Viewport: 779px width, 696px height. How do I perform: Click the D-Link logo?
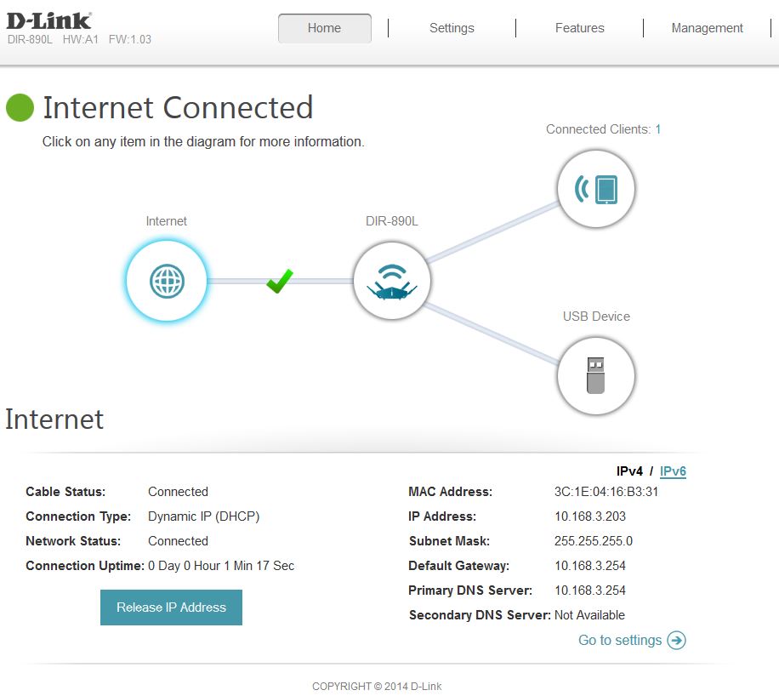click(48, 20)
